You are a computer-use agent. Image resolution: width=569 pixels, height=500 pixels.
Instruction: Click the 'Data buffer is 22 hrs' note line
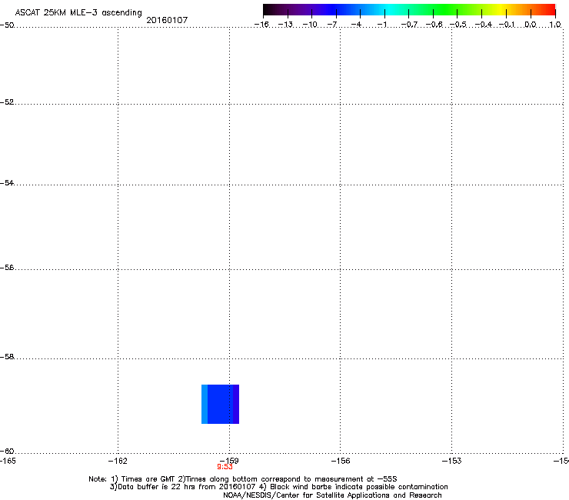click(x=278, y=487)
